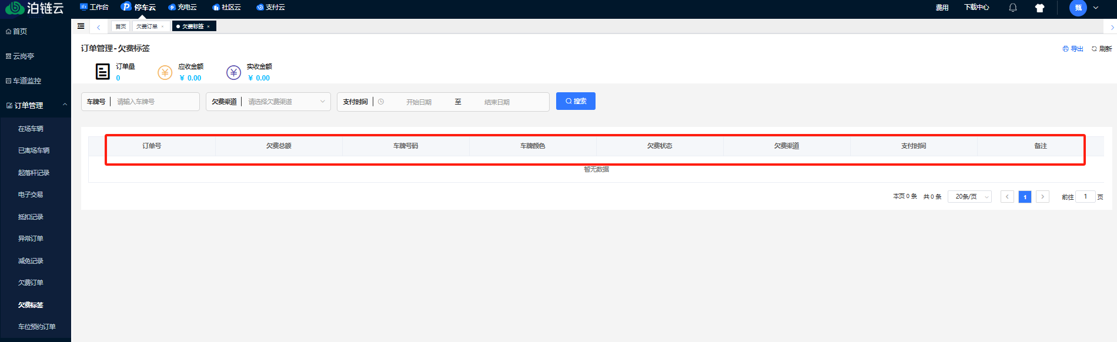Go to previous page arrow
The height and width of the screenshot is (342, 1117).
[1007, 197]
